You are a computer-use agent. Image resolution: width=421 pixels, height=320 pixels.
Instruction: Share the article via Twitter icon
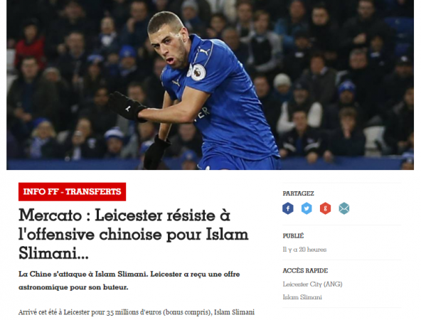307,208
